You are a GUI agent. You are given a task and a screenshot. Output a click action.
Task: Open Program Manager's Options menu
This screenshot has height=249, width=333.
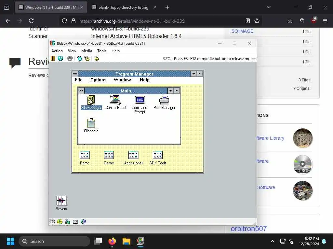tap(98, 80)
